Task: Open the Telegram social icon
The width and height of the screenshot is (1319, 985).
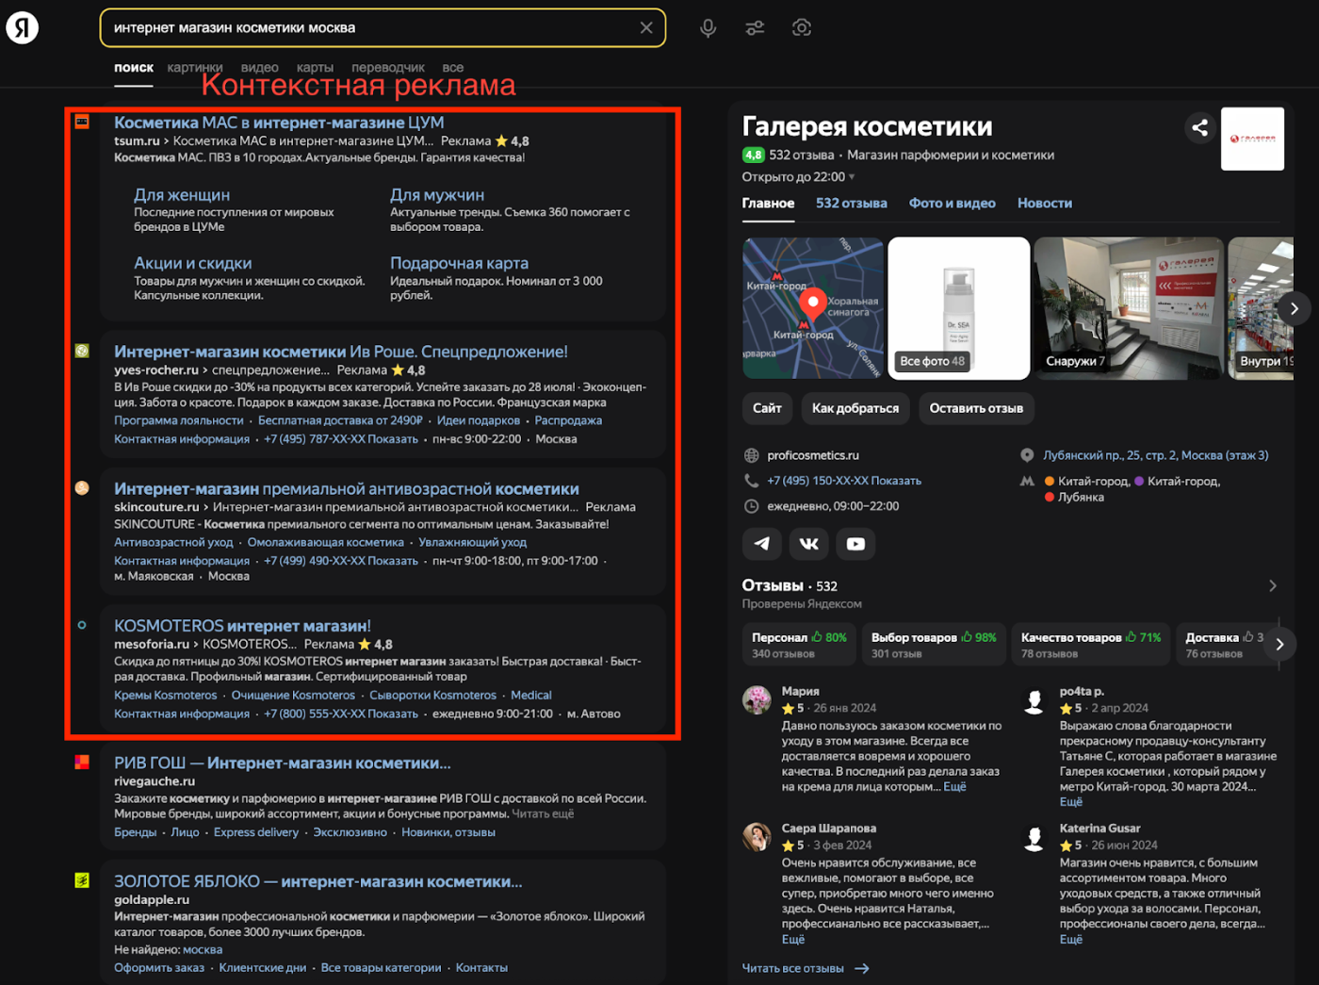Action: coord(761,543)
